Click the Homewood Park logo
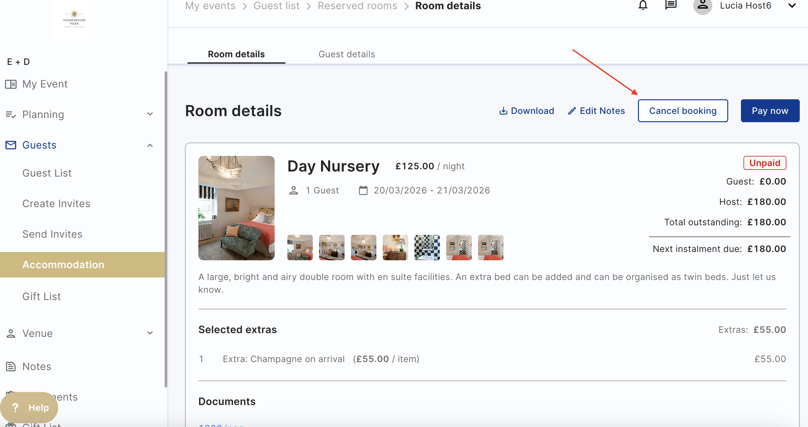The height and width of the screenshot is (427, 808). 74,20
